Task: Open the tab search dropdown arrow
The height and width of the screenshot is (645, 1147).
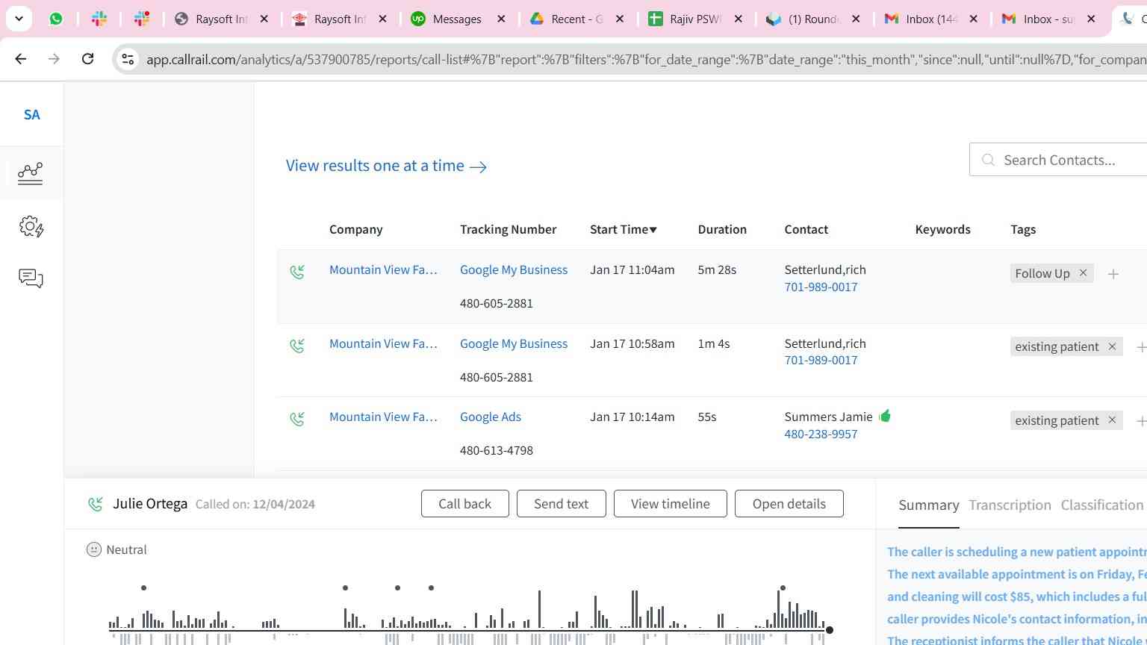Action: coord(19,19)
